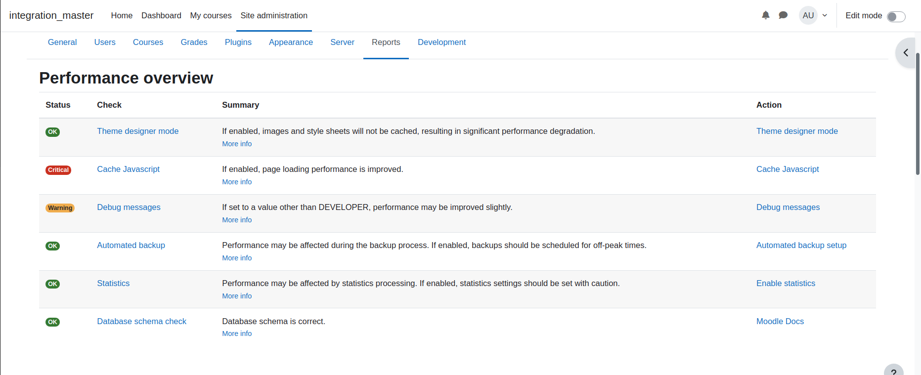The width and height of the screenshot is (921, 375).
Task: Click More info under Automated backup summary
Action: pyautogui.click(x=237, y=258)
